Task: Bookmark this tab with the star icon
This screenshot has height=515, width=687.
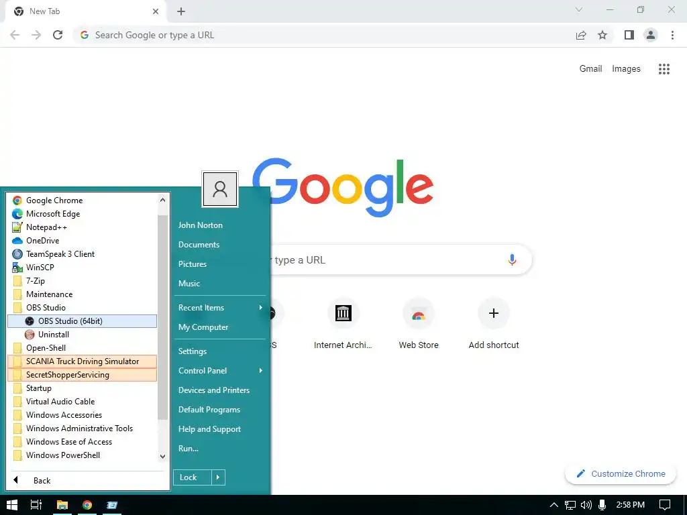Action: point(602,35)
